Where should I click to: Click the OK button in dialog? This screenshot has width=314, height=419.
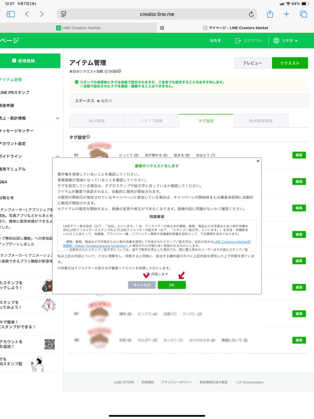pos(172,285)
